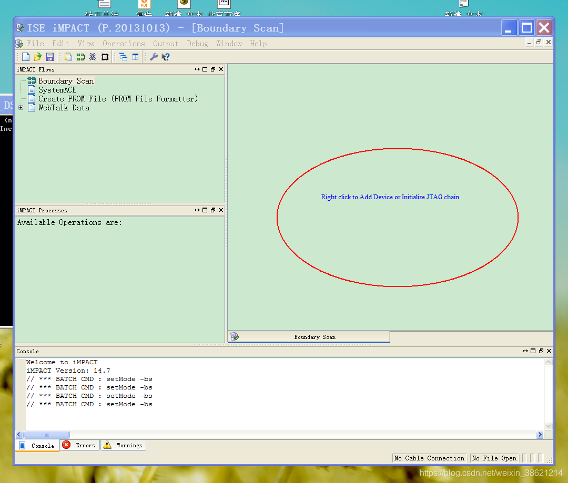This screenshot has height=483, width=568.
Task: Select SystemACE flow item
Action: (x=57, y=90)
